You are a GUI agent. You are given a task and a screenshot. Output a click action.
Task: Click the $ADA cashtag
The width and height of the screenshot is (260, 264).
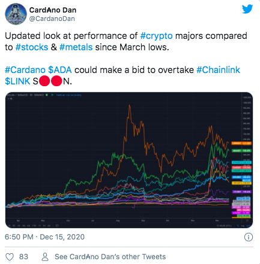60,70
